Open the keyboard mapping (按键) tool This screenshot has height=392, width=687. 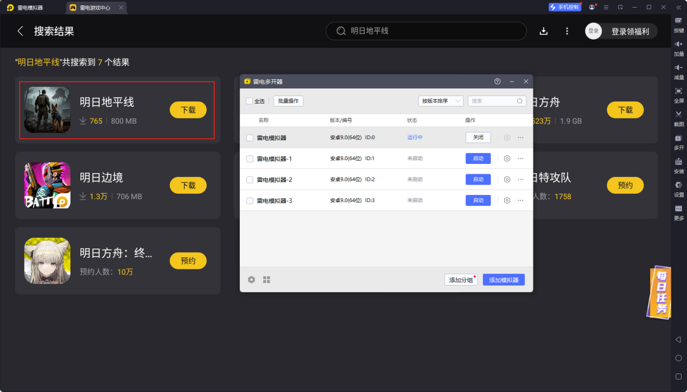click(x=678, y=24)
